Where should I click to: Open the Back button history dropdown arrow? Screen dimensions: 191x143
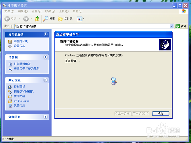(x=20, y=19)
